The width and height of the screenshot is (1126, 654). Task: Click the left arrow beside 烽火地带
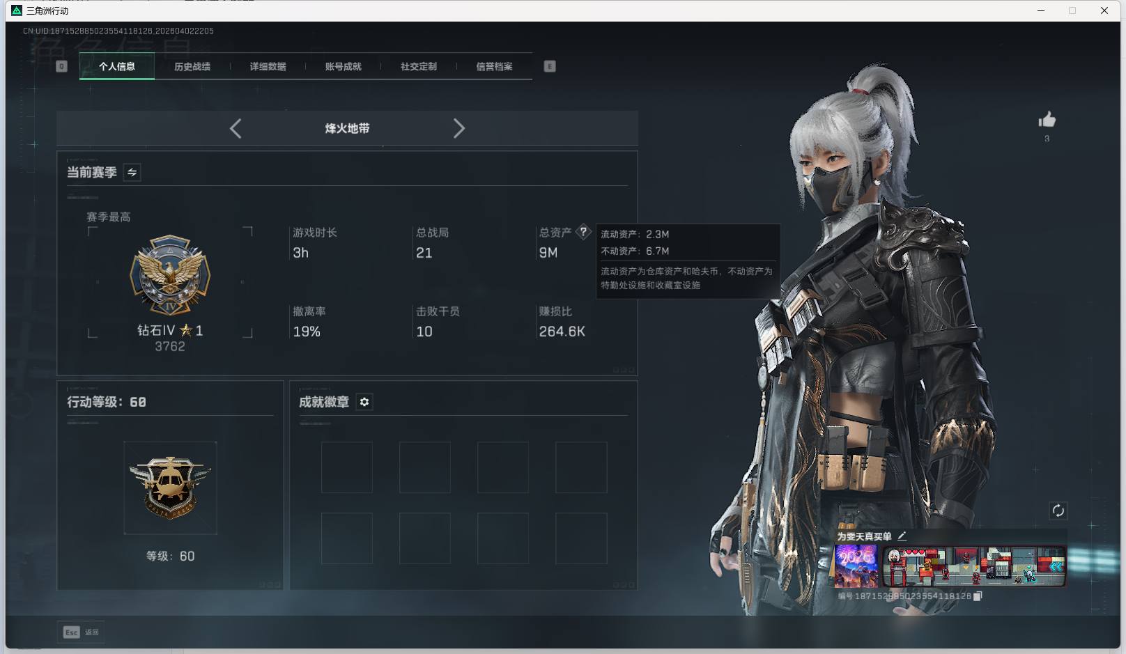coord(235,128)
